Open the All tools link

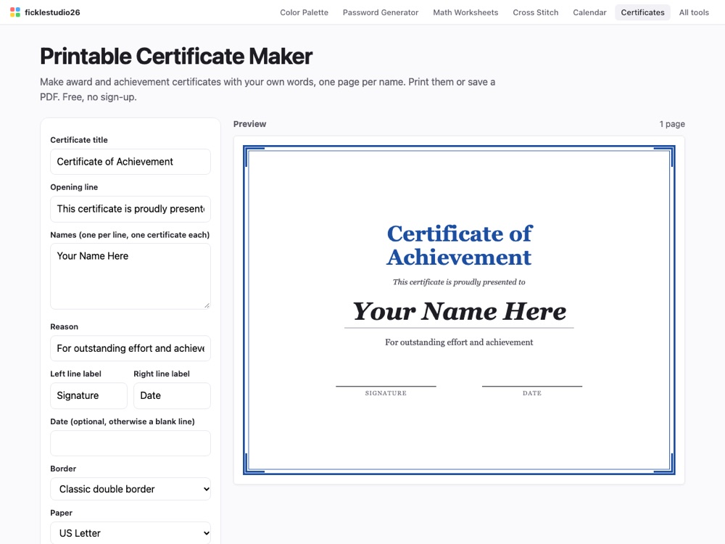pos(694,12)
